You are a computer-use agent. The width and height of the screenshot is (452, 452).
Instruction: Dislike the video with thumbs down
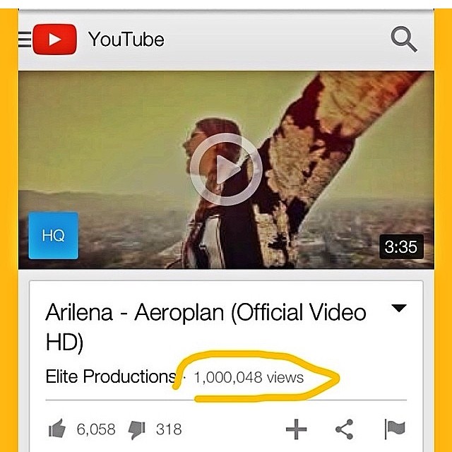(136, 430)
